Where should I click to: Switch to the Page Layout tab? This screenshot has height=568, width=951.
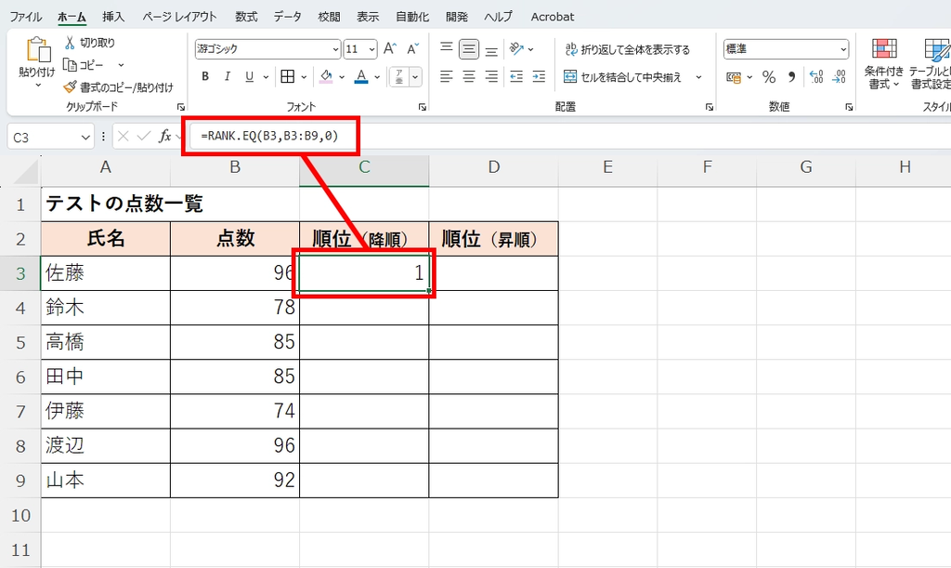pyautogui.click(x=179, y=17)
